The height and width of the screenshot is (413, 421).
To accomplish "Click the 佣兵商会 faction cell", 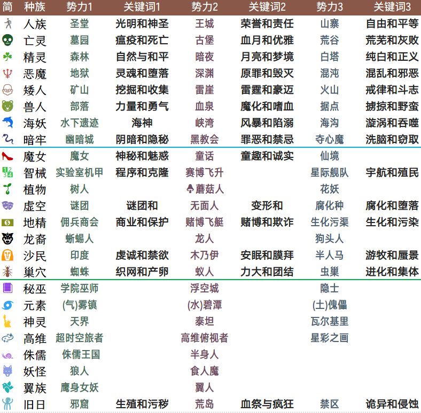I will 79,222.
